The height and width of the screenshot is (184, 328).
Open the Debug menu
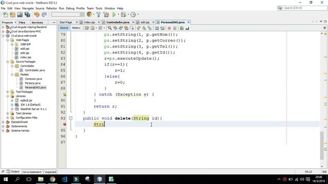pos(70,8)
